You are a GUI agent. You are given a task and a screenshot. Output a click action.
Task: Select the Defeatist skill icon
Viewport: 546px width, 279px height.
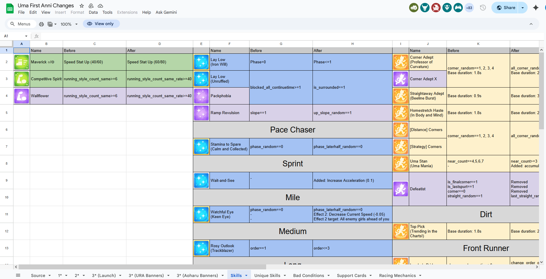(401, 189)
